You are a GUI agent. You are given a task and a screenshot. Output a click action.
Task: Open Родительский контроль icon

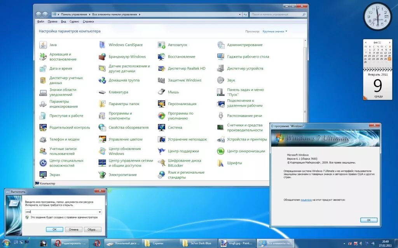(43, 127)
